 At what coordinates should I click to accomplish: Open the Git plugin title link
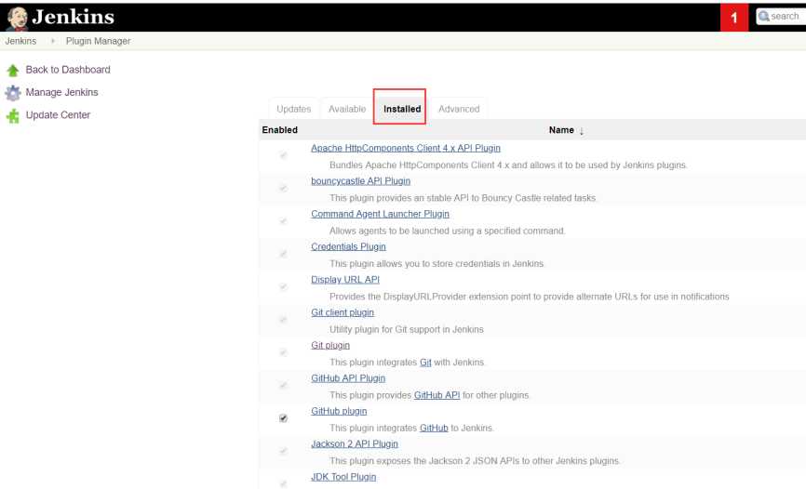click(x=330, y=345)
